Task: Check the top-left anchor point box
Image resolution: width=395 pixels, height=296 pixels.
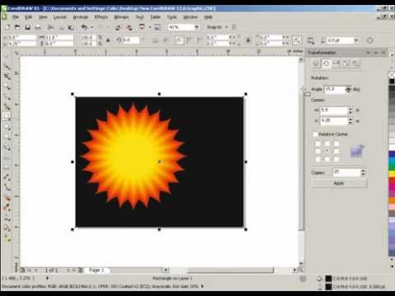Action: (318, 143)
